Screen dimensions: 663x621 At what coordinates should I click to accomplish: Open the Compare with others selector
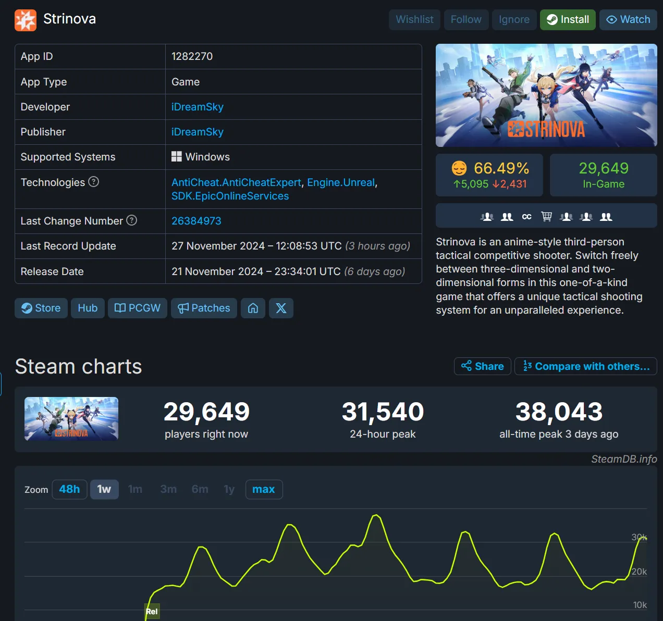585,366
